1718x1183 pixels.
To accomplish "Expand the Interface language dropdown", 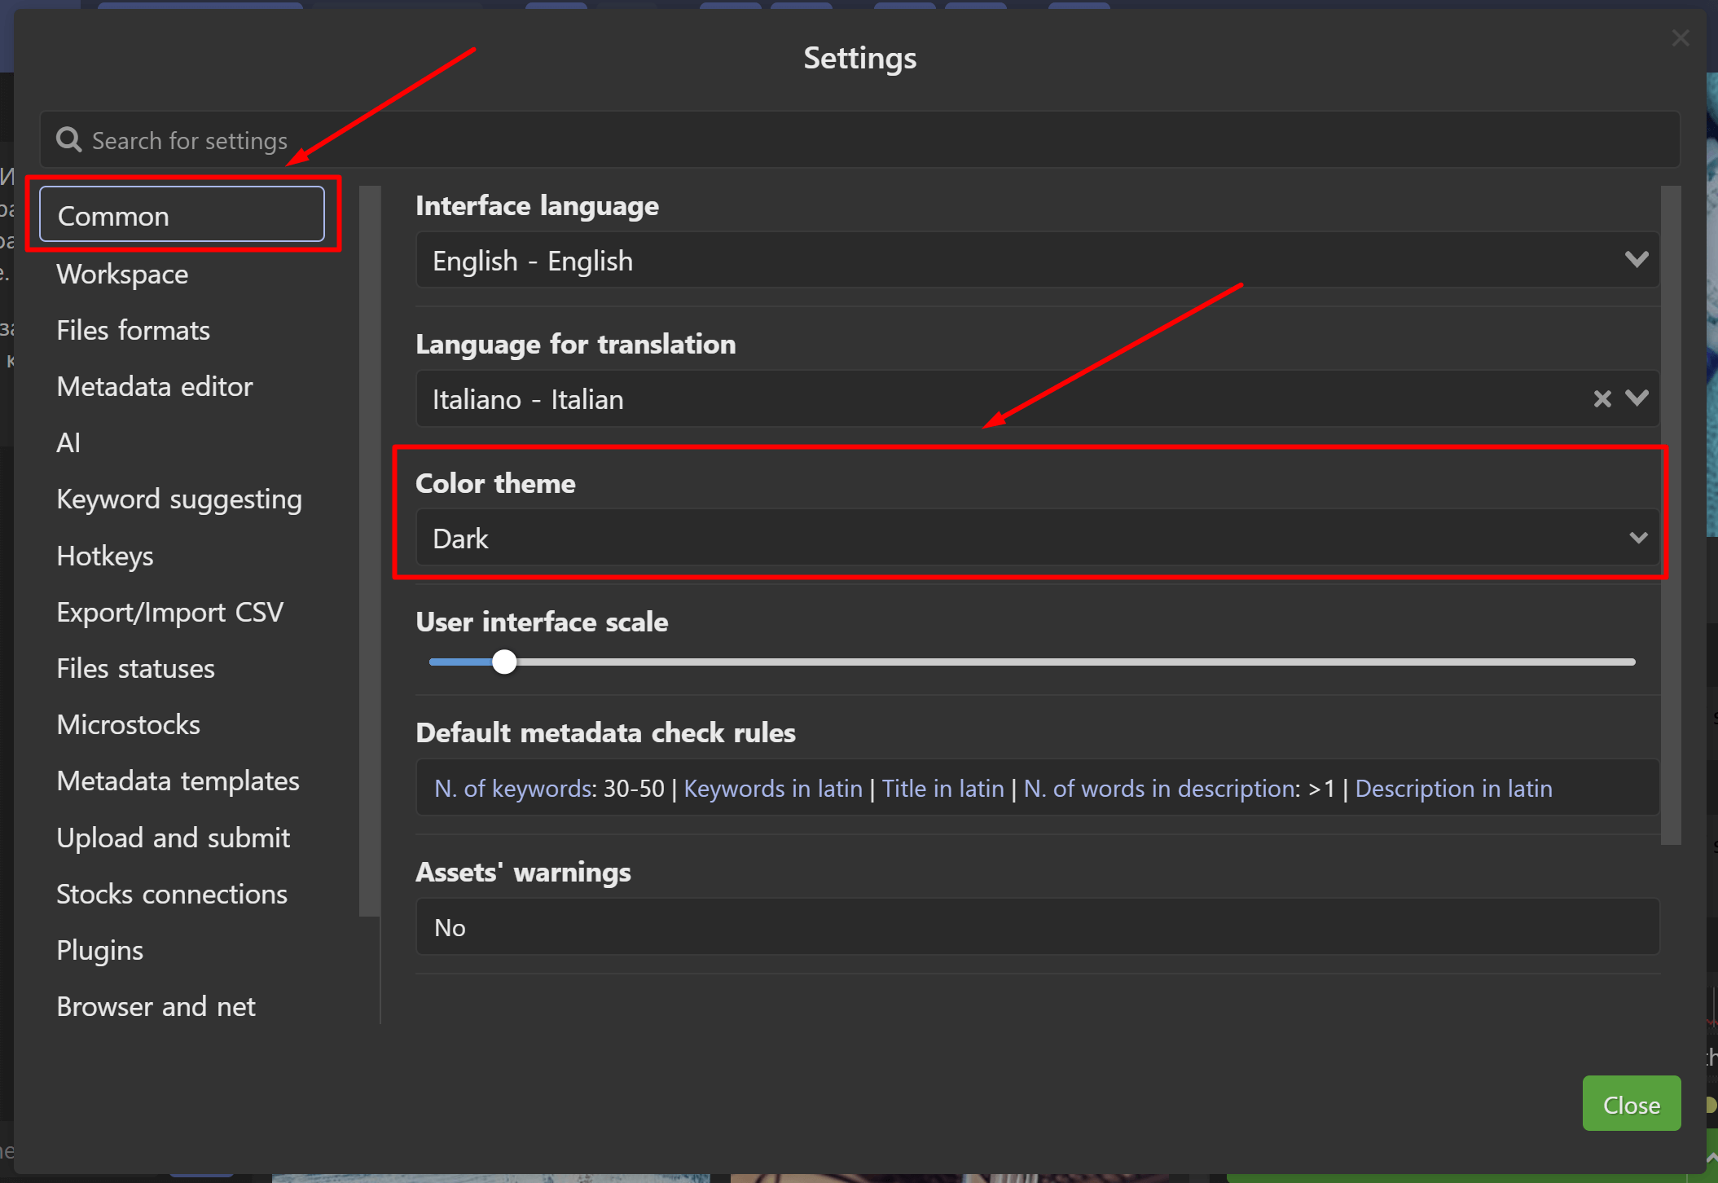I will coord(1636,260).
